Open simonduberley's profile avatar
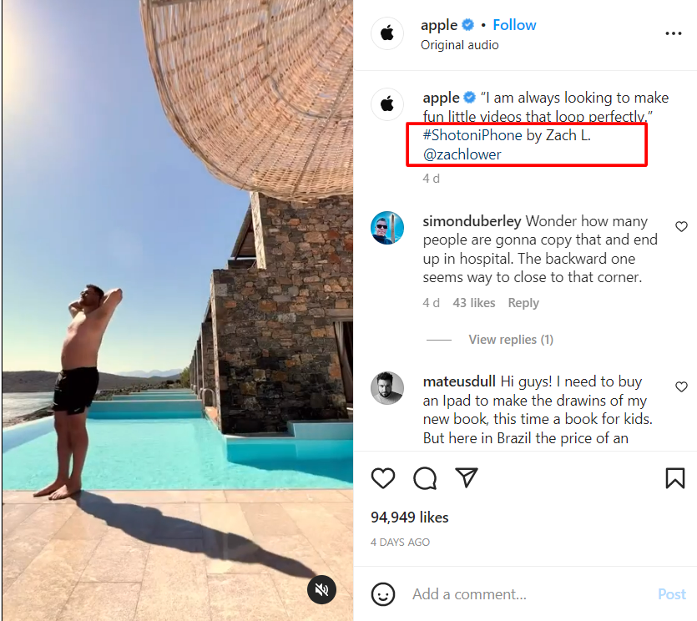The width and height of the screenshot is (697, 621). [387, 229]
